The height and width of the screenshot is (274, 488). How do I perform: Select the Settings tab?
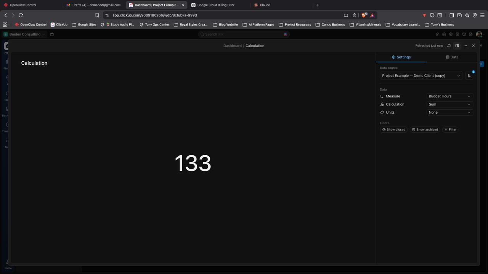point(401,57)
